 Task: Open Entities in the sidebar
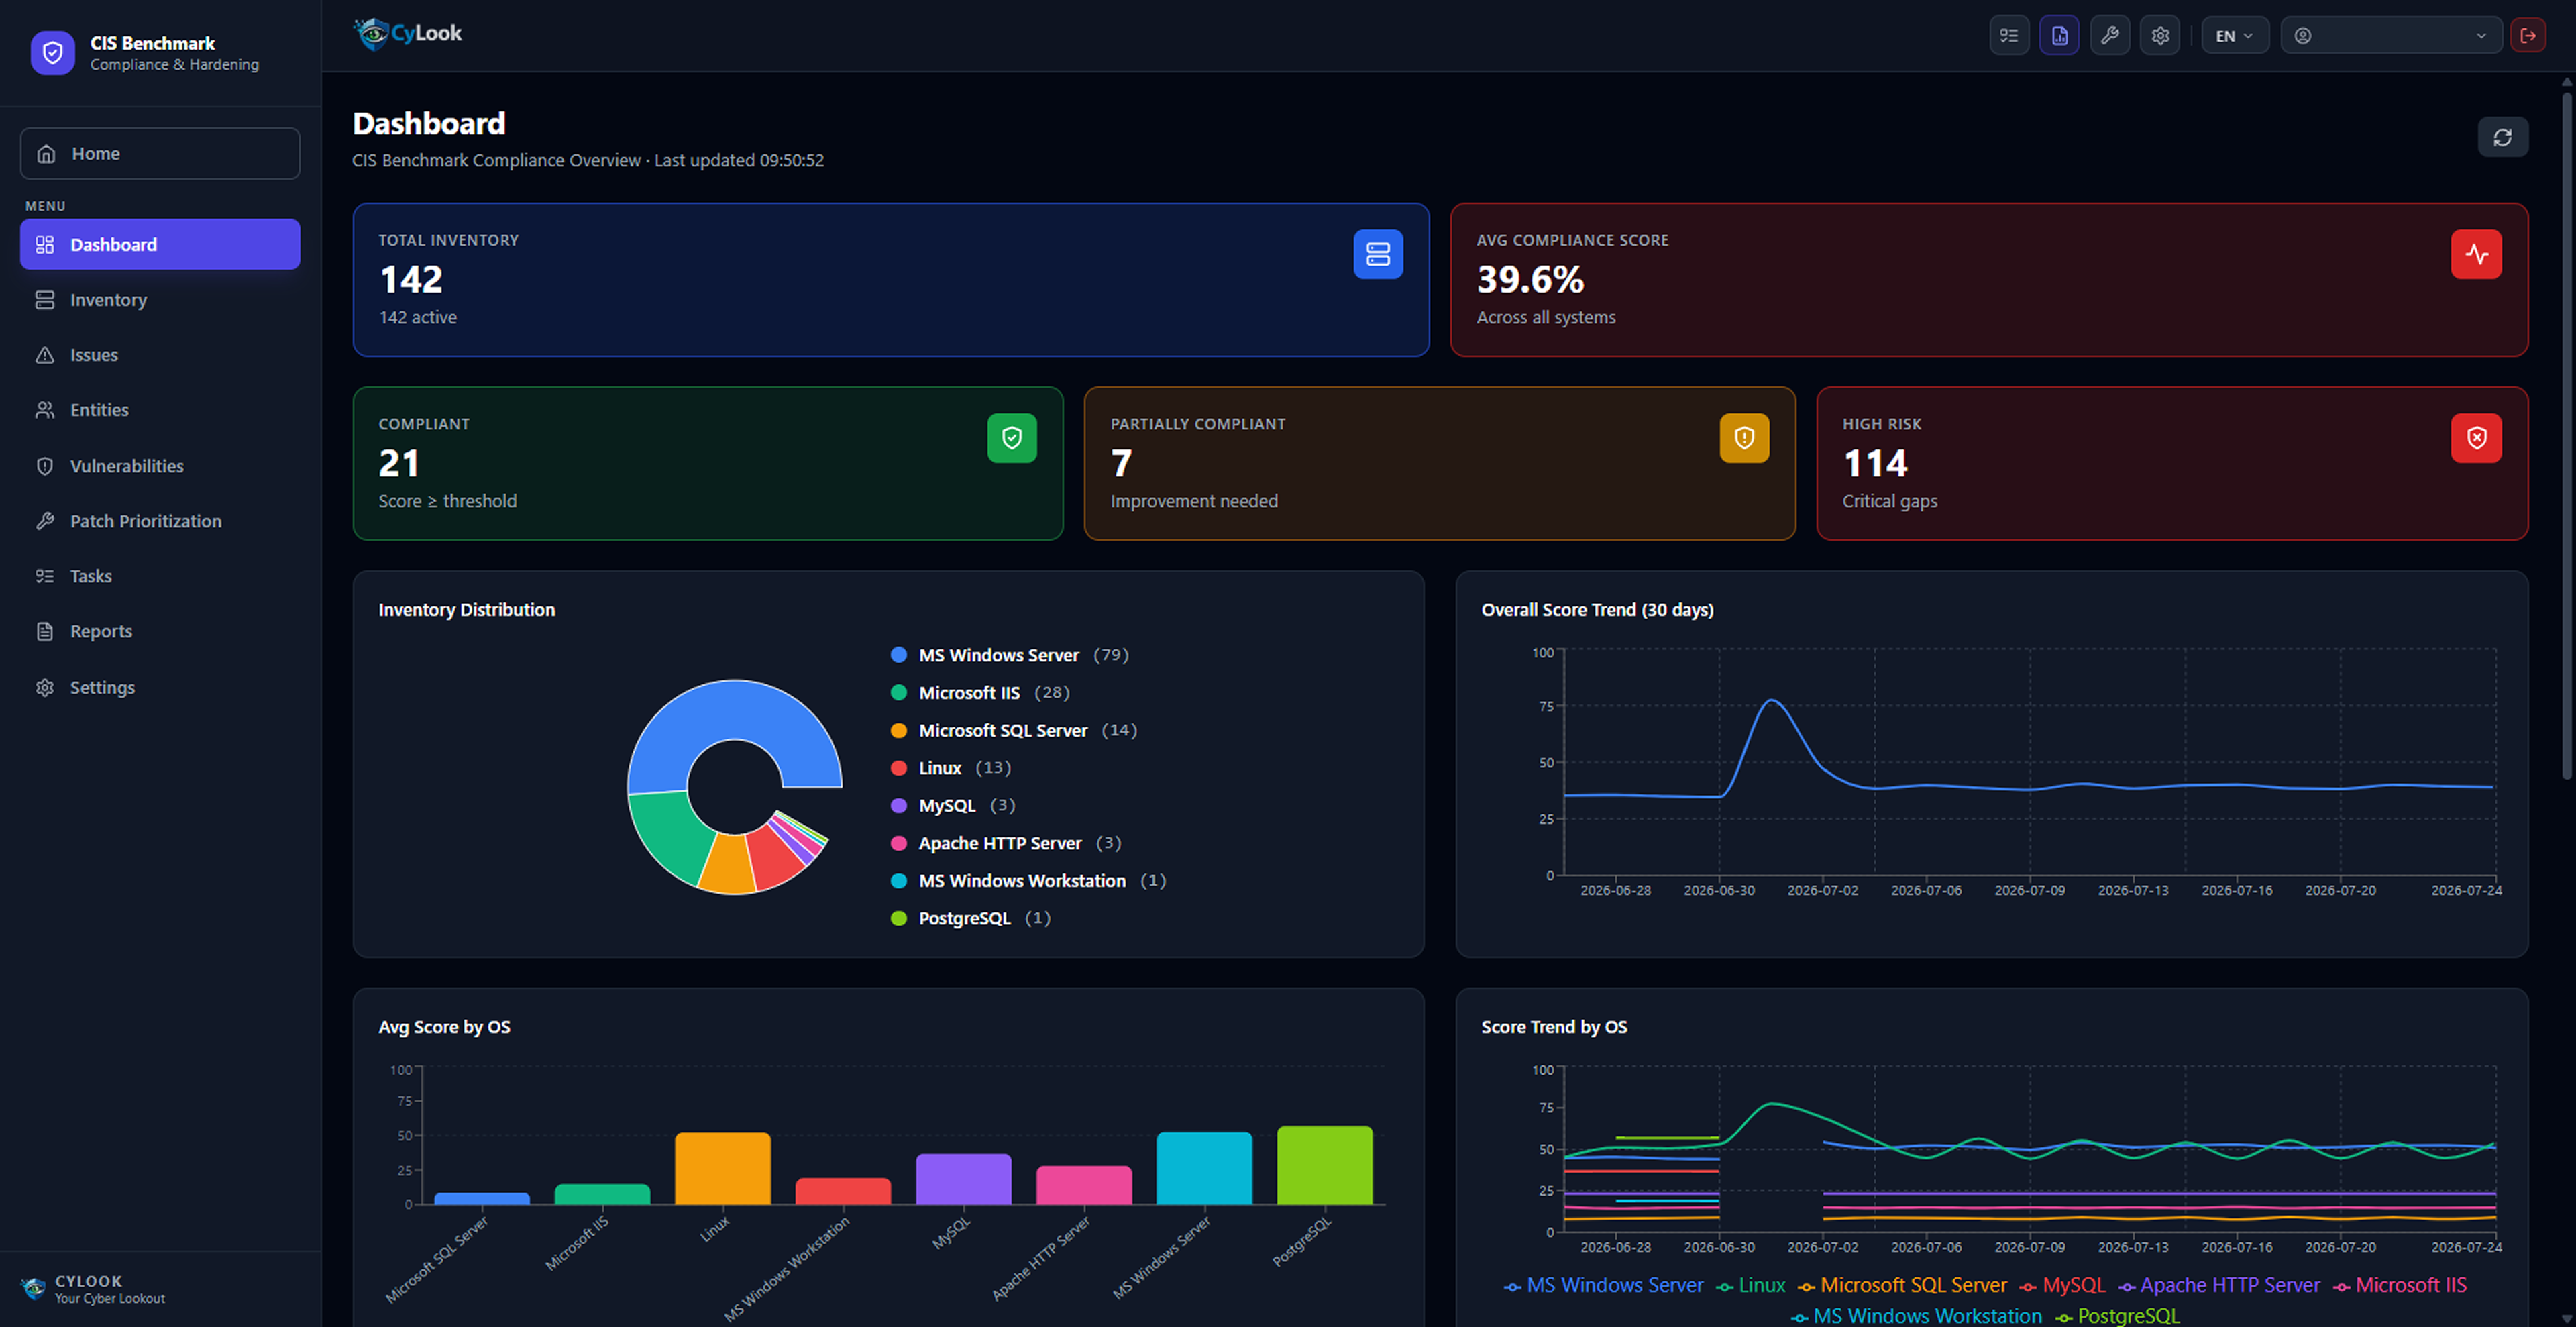160,410
